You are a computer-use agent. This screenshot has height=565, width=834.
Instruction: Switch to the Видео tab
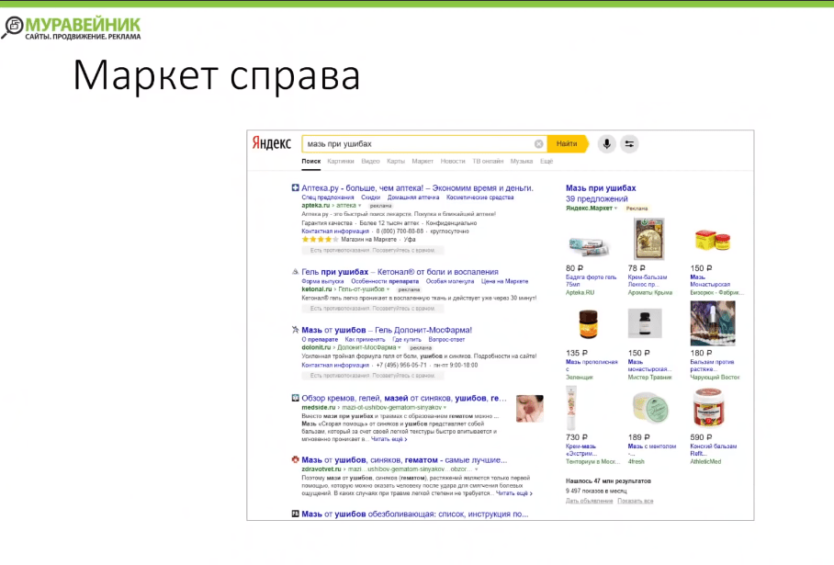(370, 161)
